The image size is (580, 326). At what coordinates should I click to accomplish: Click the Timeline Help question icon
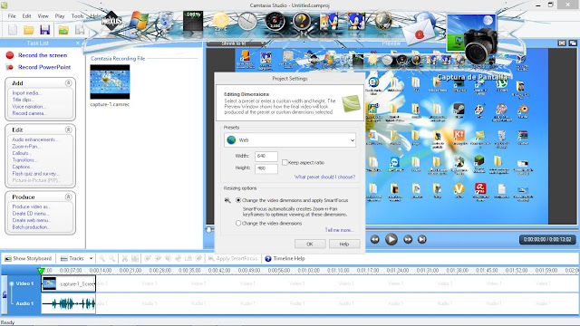[x=268, y=258]
